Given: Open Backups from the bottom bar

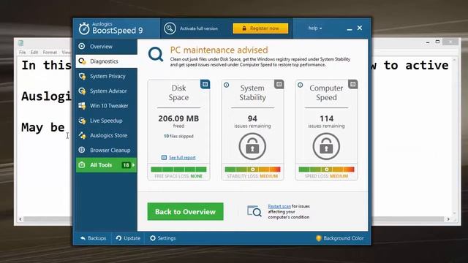Looking at the screenshot, I should tap(93, 238).
